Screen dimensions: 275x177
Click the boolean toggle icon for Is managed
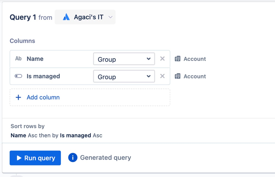pyautogui.click(x=18, y=76)
